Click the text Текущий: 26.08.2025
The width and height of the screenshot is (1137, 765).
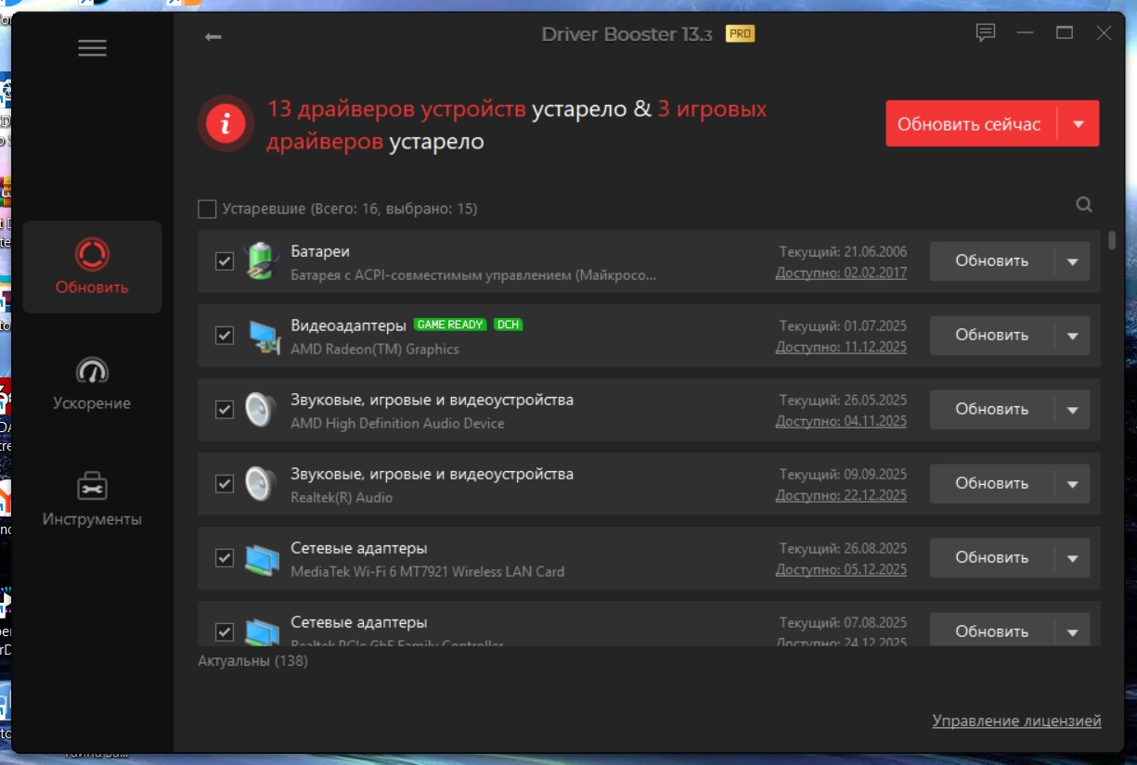pyautogui.click(x=843, y=548)
